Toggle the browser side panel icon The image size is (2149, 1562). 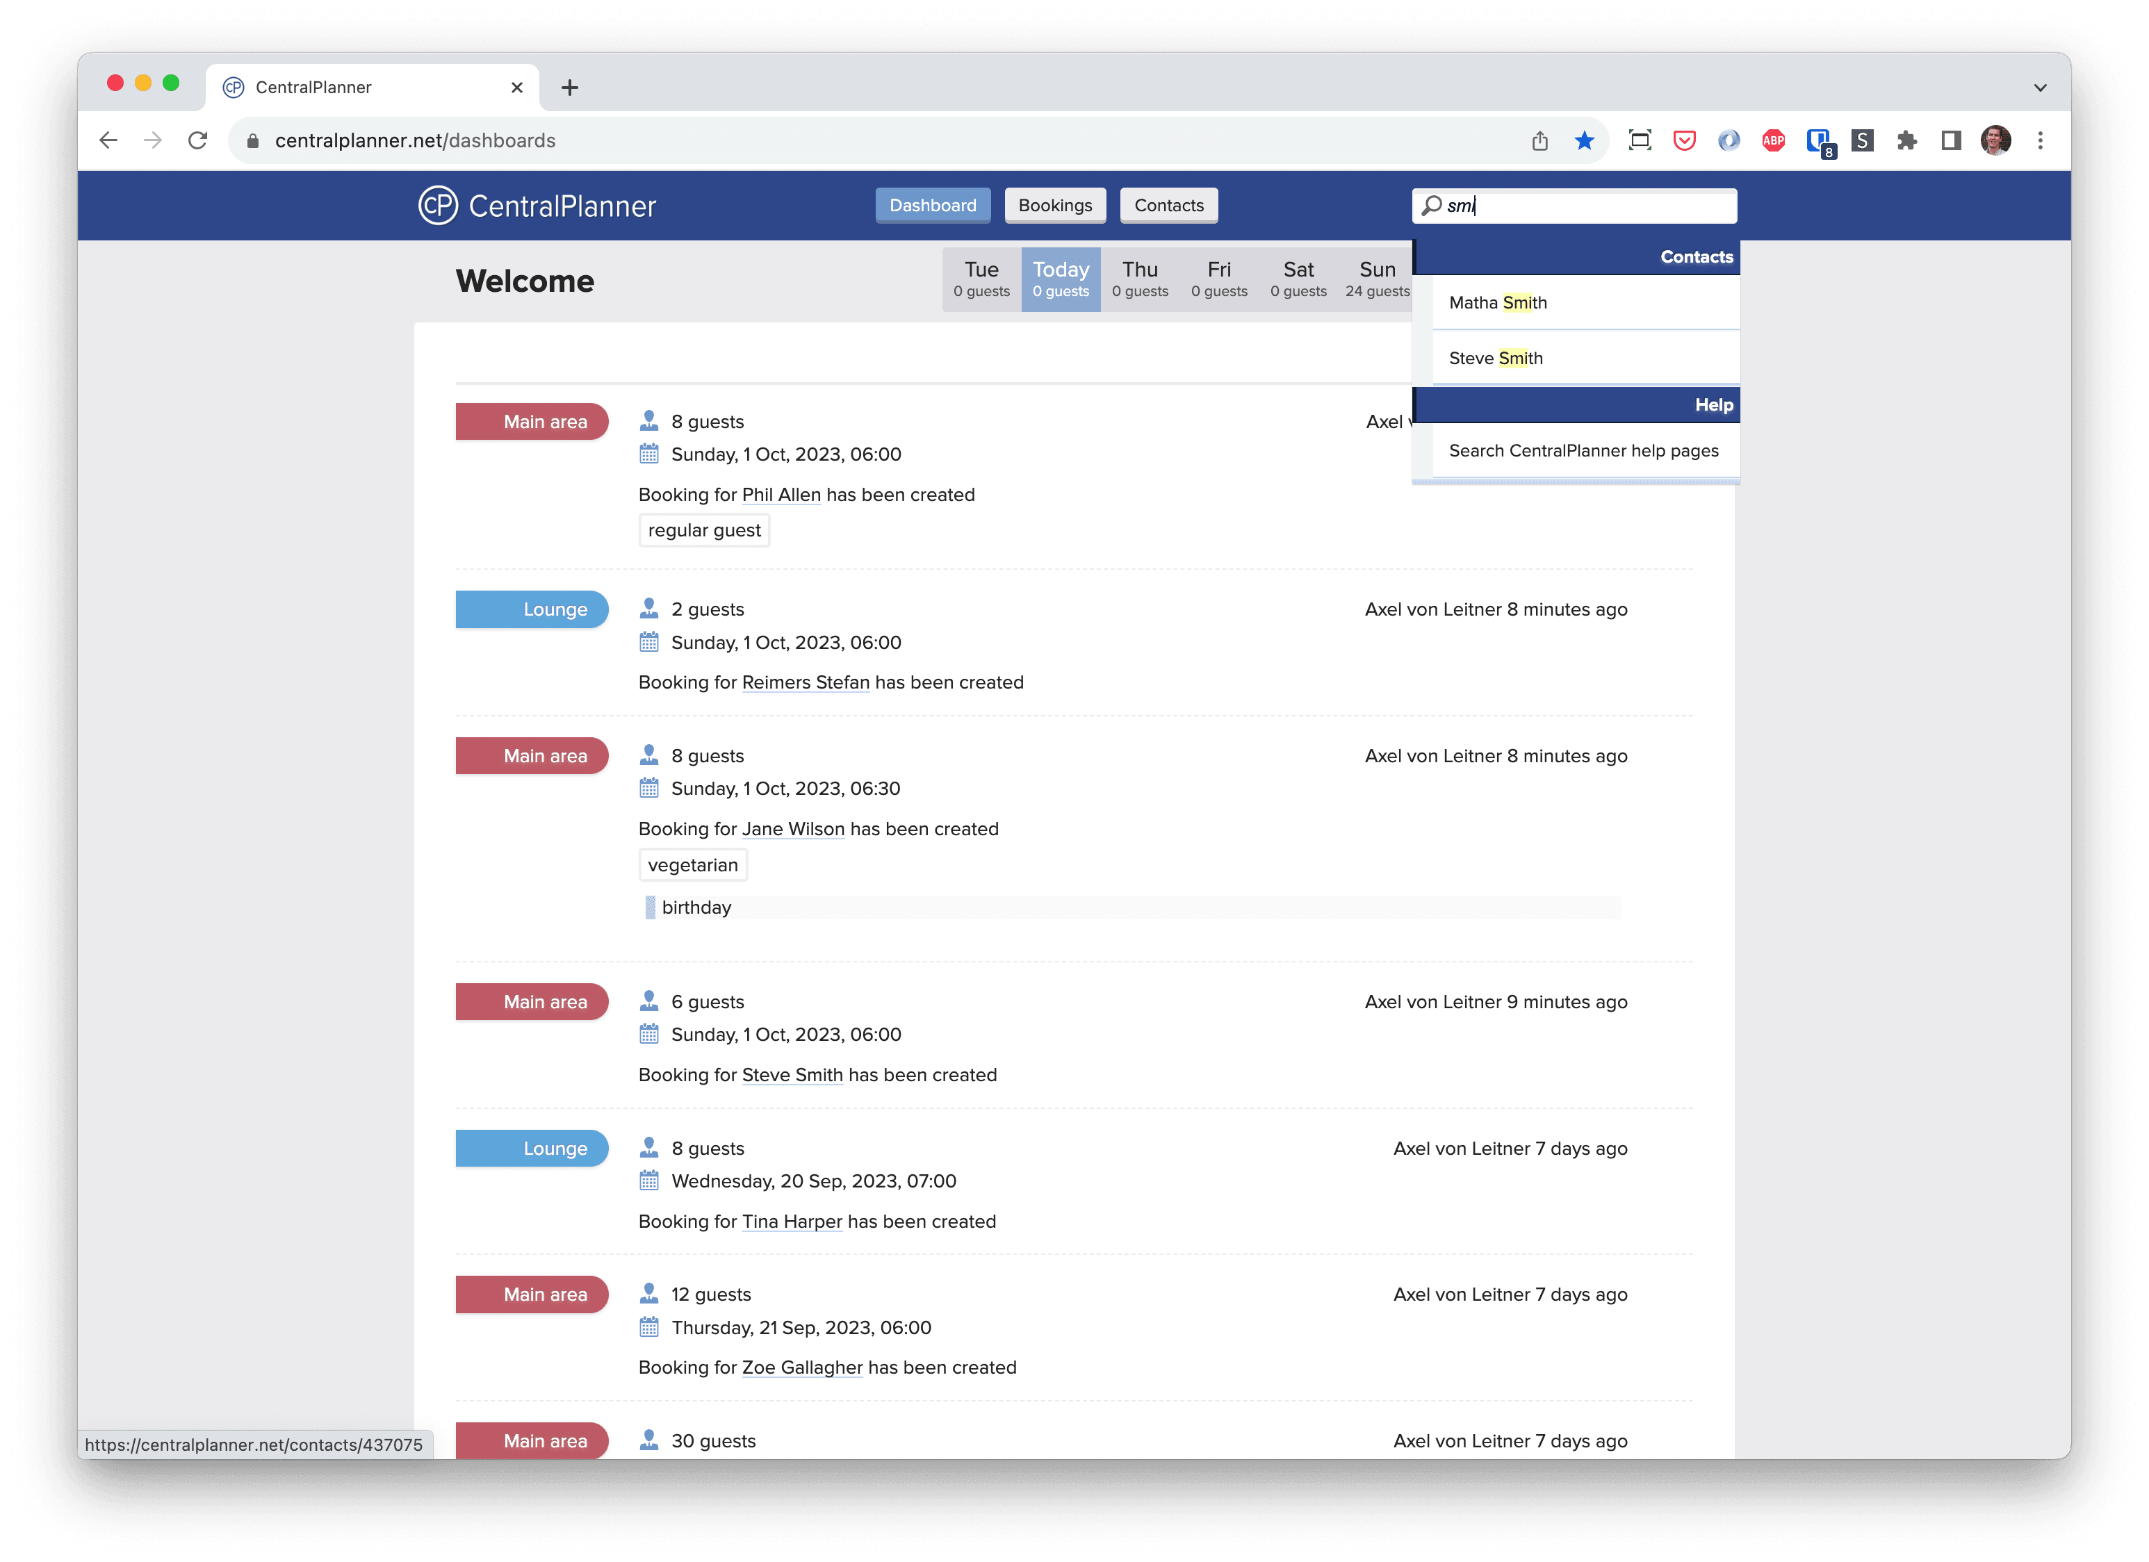(1950, 140)
